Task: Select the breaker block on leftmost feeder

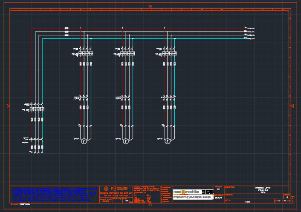Action: click(37, 109)
